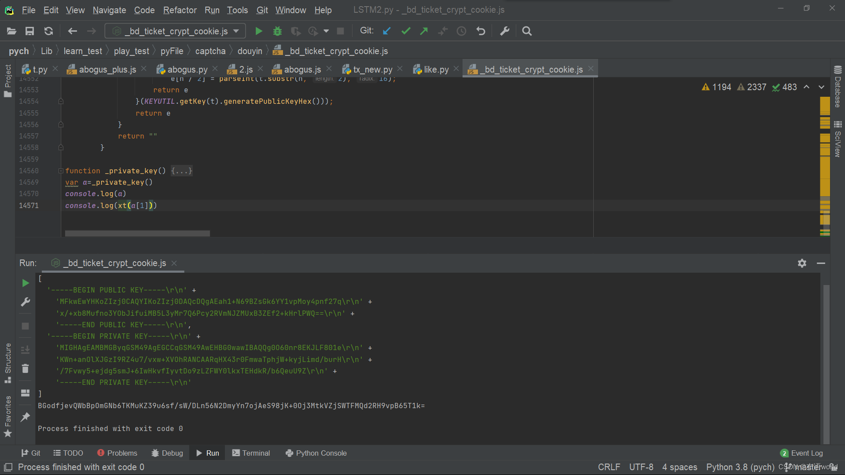Open Search Everywhere magnifier
The height and width of the screenshot is (475, 845).
[x=527, y=31]
